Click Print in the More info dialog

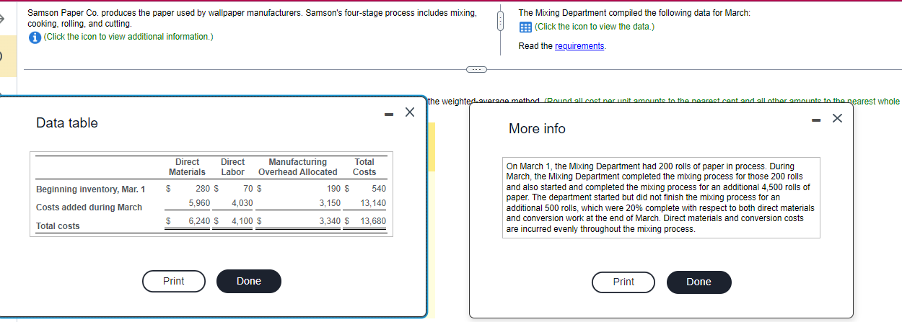623,282
